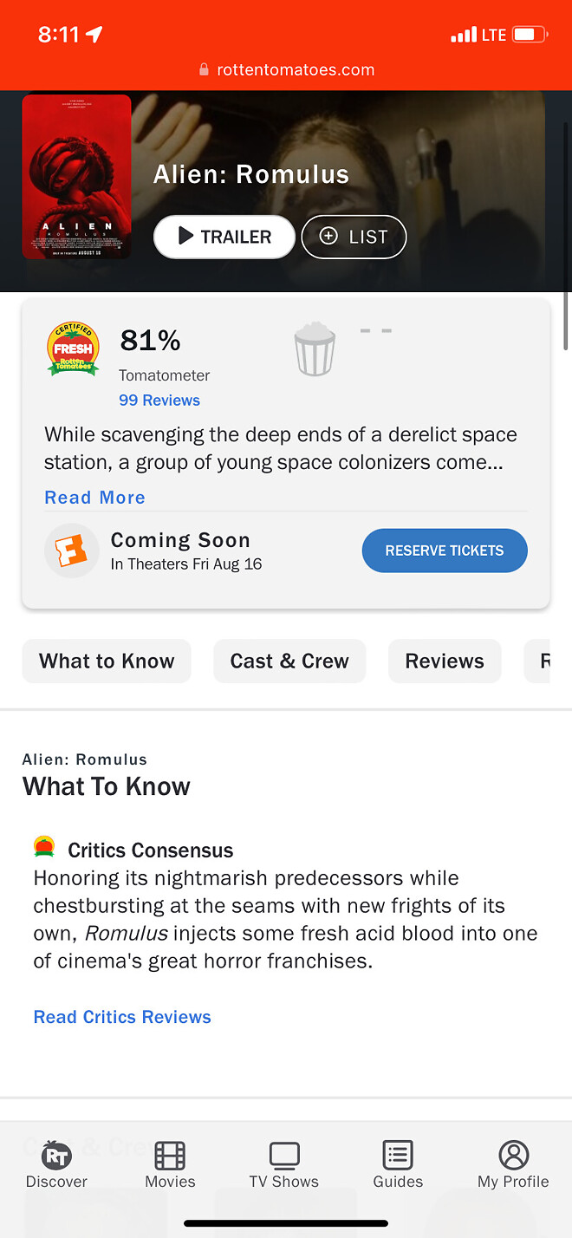The image size is (572, 1238).
Task: Jump to the Cast & Crew section
Action: (289, 661)
